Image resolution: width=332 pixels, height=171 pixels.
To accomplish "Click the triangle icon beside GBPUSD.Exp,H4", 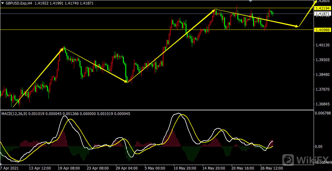I will (3, 3).
